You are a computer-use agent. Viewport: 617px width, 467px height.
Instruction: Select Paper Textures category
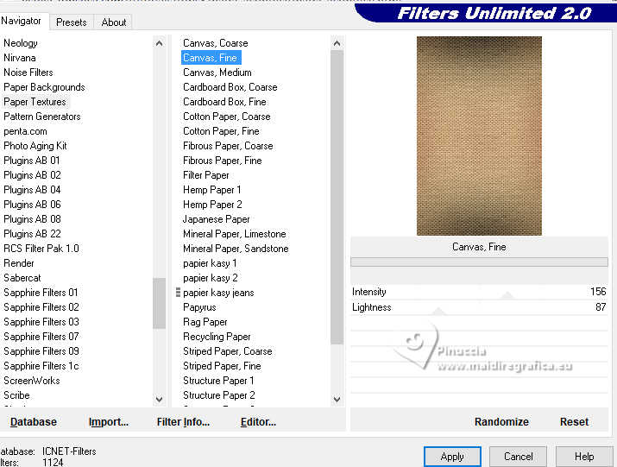pos(35,102)
